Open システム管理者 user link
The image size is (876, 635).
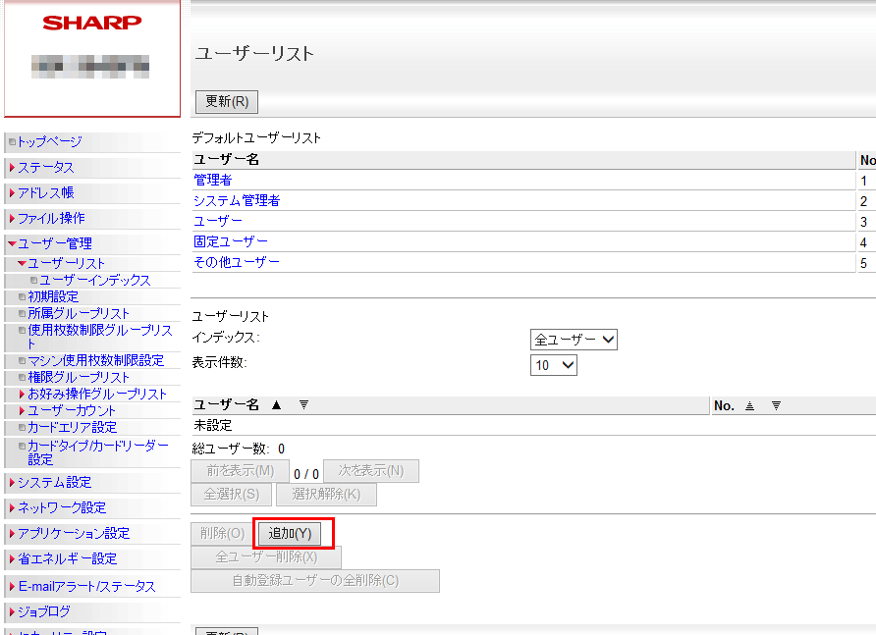coord(237,200)
